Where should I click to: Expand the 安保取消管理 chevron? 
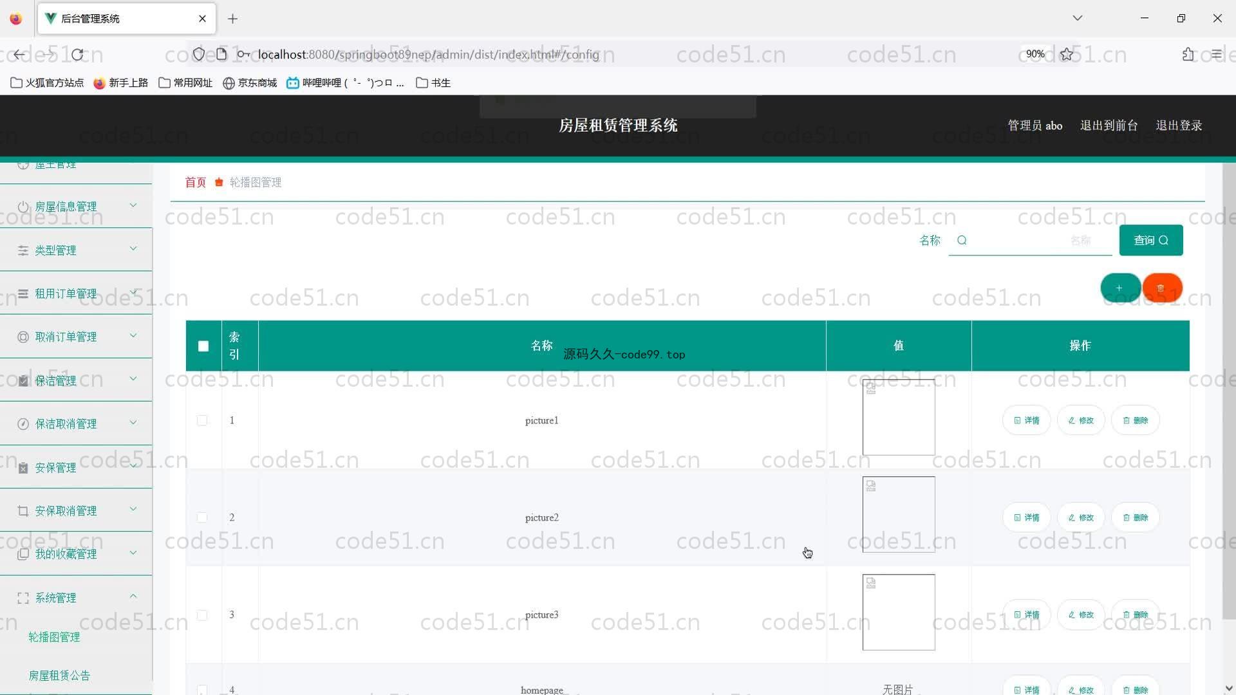(133, 509)
